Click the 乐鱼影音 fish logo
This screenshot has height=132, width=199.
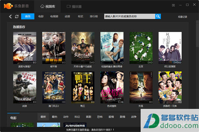point(8,6)
